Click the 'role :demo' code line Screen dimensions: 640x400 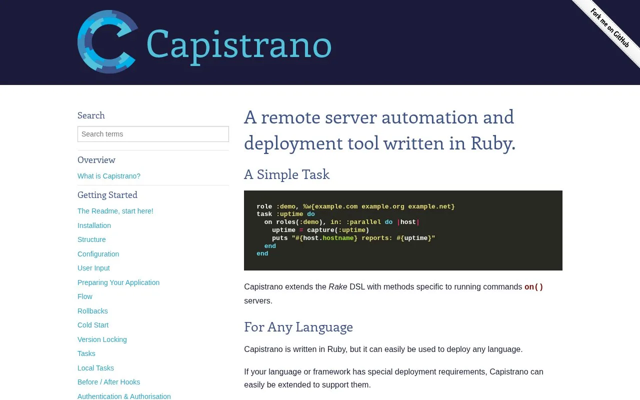pos(355,206)
